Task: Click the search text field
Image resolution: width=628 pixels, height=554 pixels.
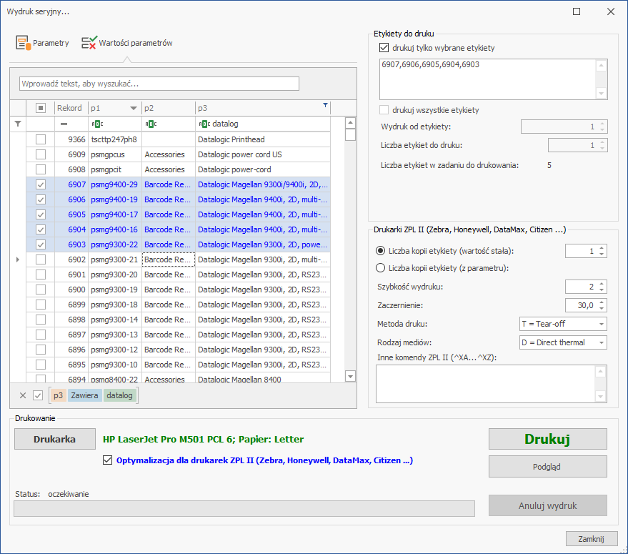Action: (159, 84)
